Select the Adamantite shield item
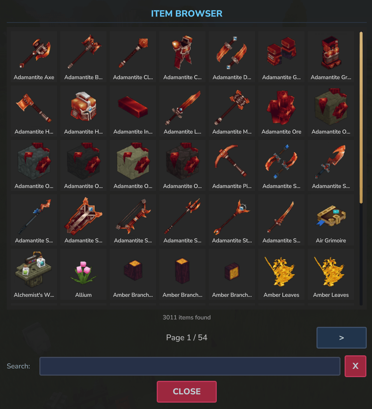This screenshot has height=409, width=372. coord(83,220)
